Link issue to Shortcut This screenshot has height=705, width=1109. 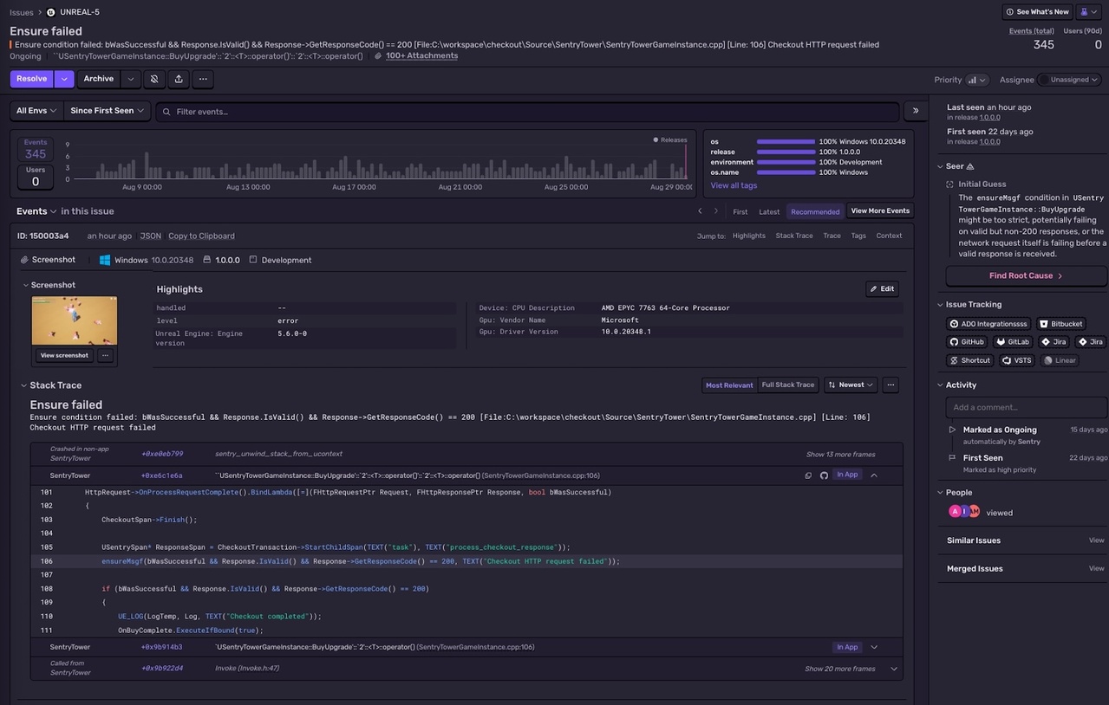click(x=969, y=360)
